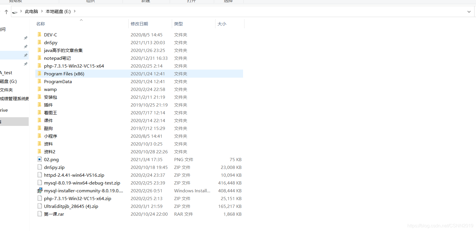Select 成绩管理系统 item in navigation pane

pyautogui.click(x=14, y=99)
